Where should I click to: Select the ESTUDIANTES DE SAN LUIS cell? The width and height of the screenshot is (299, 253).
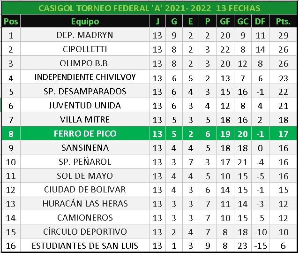coord(85,245)
